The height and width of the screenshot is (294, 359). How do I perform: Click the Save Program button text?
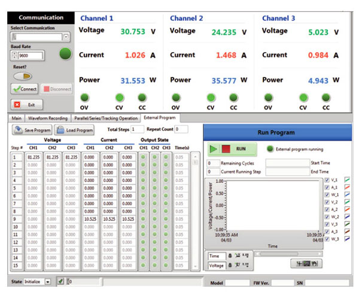(37, 130)
